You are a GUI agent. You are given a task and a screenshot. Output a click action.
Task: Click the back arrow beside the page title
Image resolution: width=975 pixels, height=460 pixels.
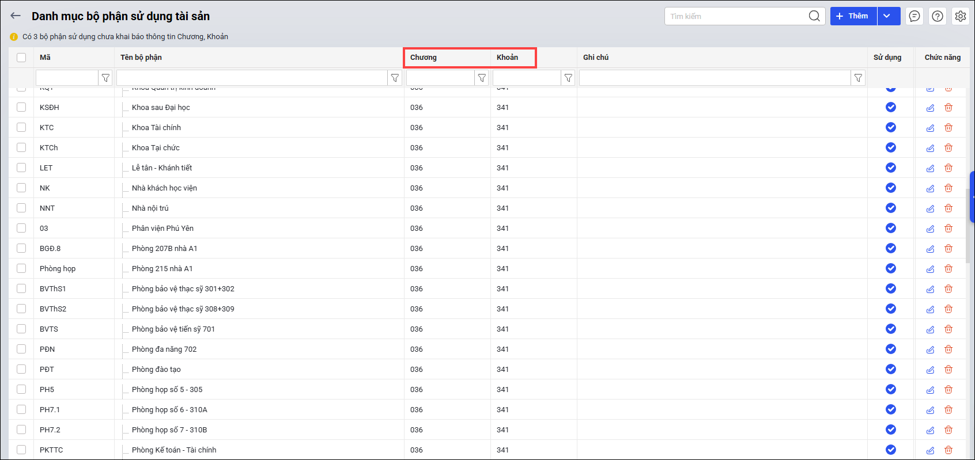[16, 16]
